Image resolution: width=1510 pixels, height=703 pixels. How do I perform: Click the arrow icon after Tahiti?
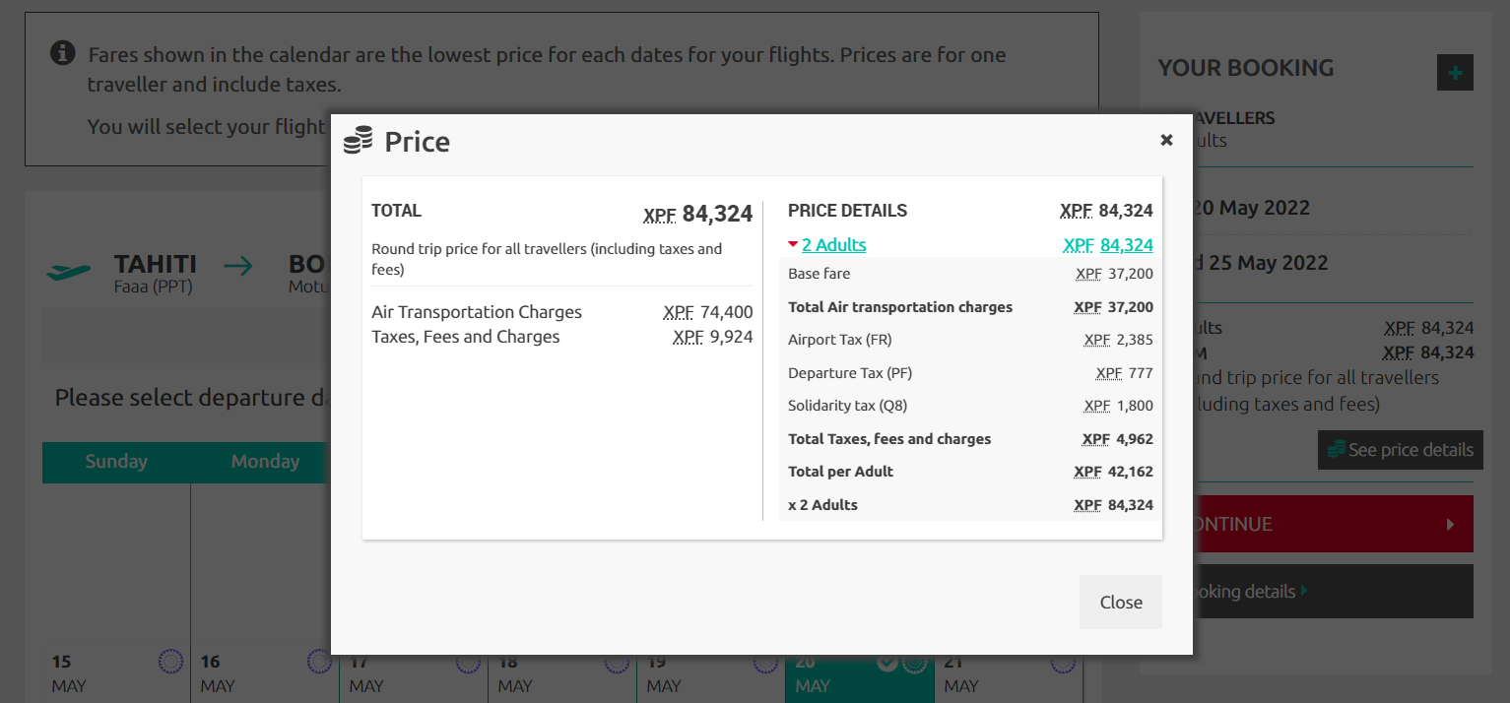coord(237,265)
